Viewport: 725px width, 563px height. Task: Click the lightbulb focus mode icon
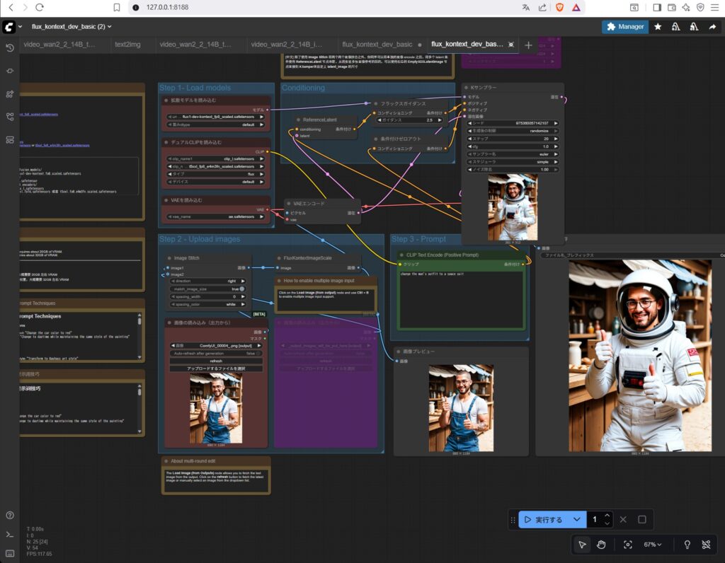coord(686,545)
